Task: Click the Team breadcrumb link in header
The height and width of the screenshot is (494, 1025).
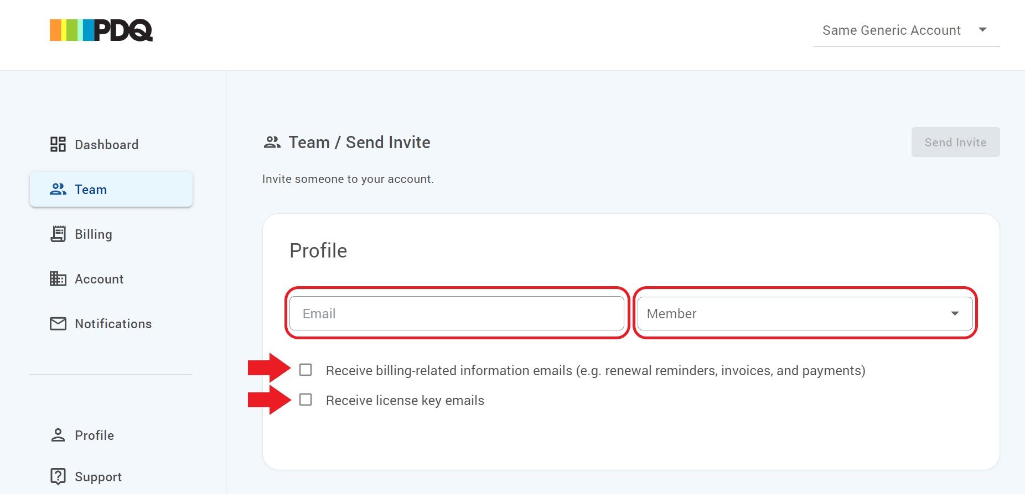Action: 309,143
